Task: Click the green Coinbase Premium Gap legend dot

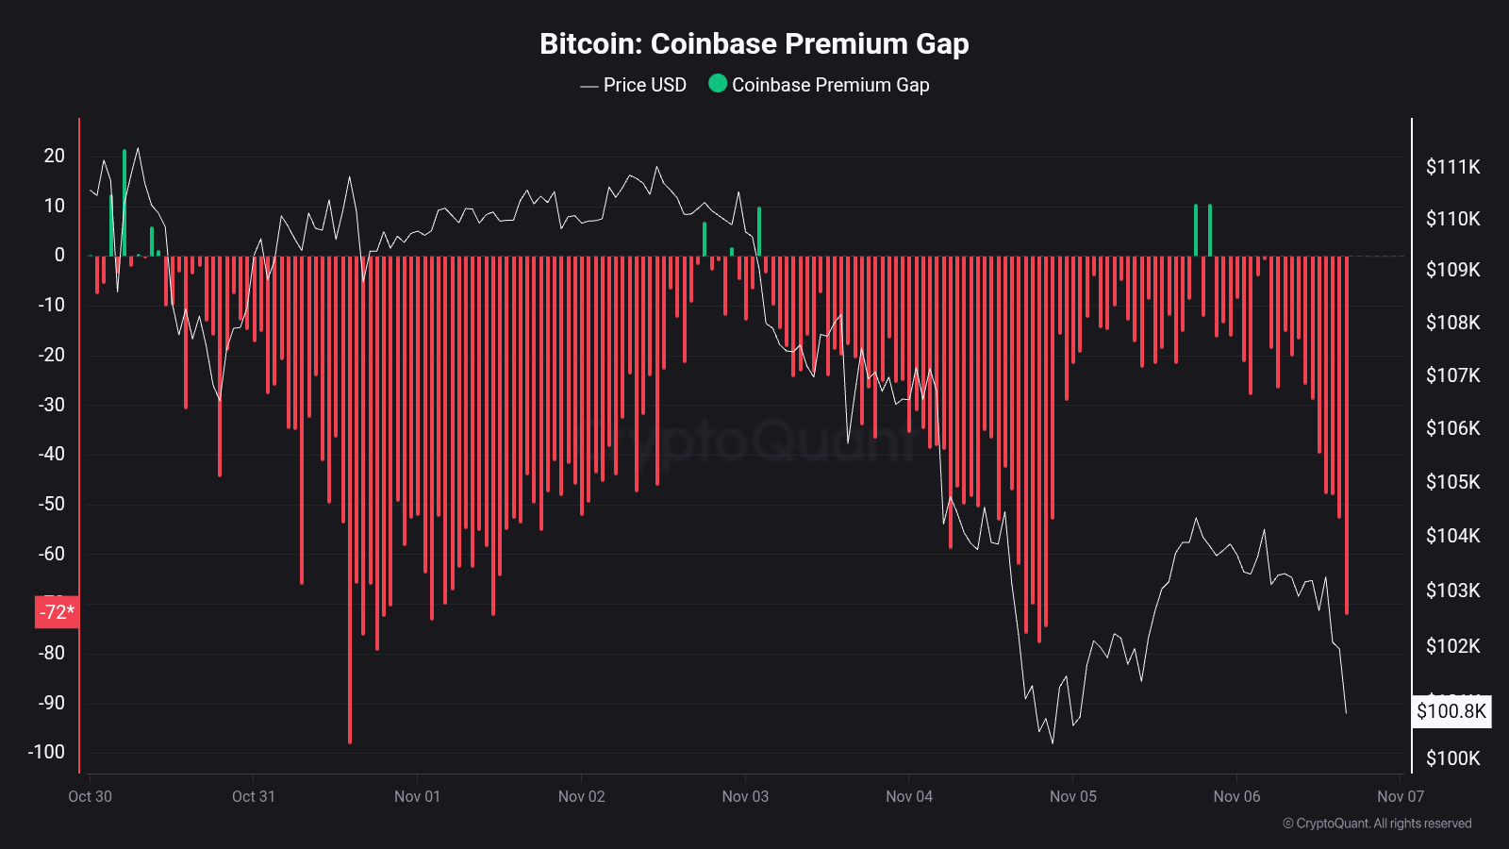Action: point(718,84)
